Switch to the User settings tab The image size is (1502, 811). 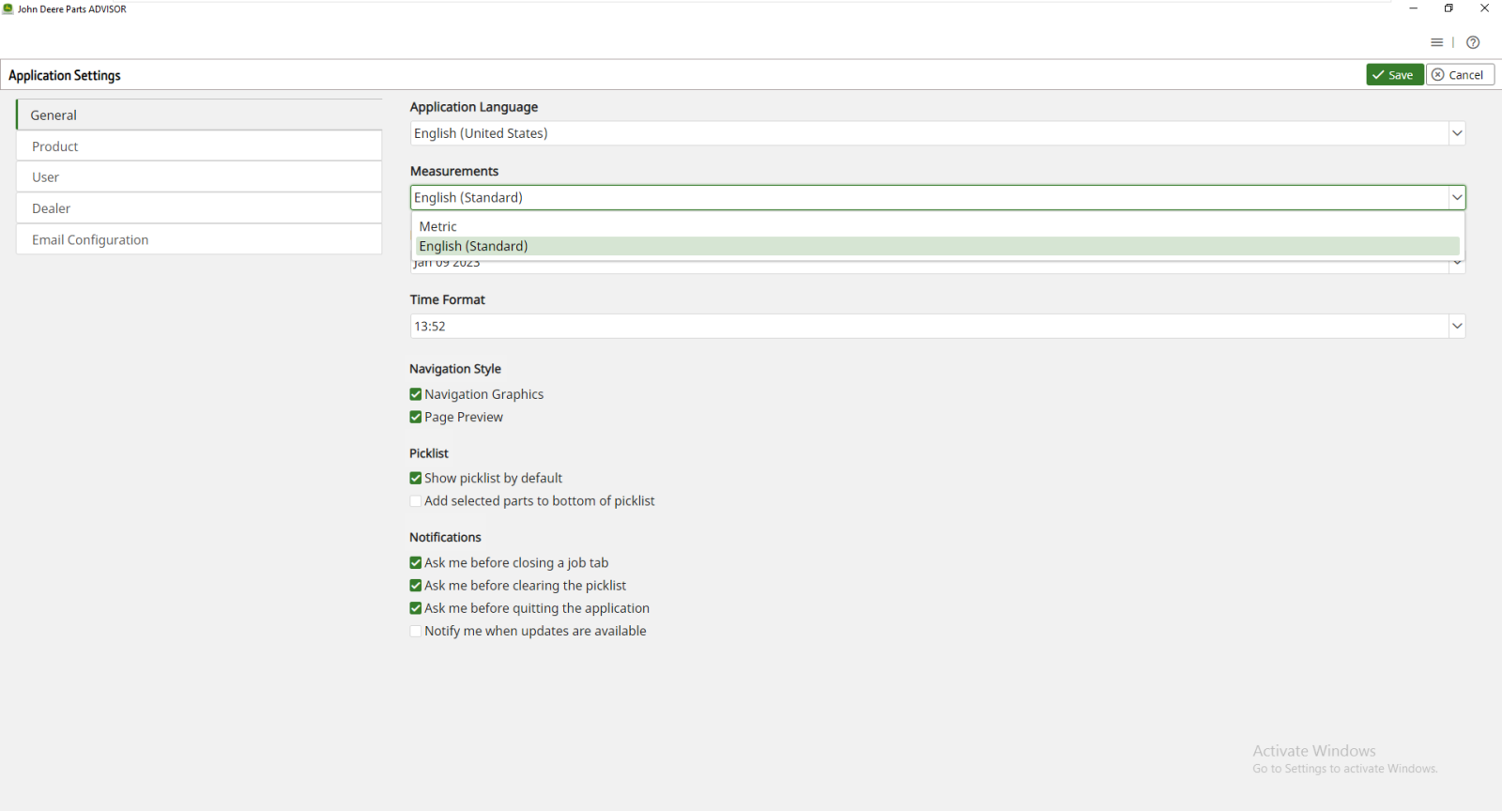199,177
